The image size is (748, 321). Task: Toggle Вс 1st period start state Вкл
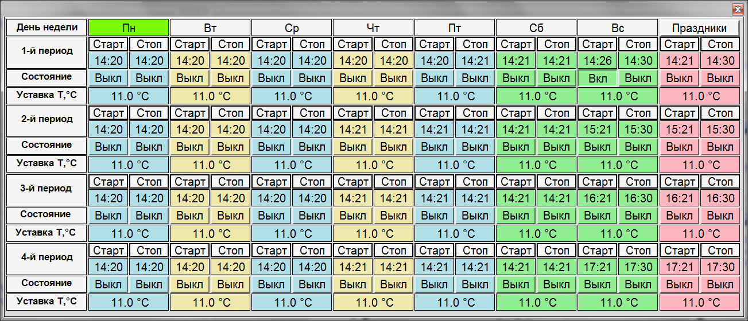tap(597, 78)
